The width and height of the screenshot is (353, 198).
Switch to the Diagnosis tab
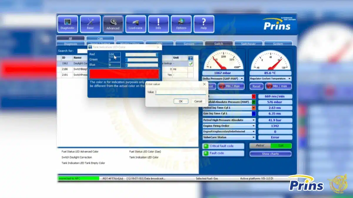coord(71,44)
